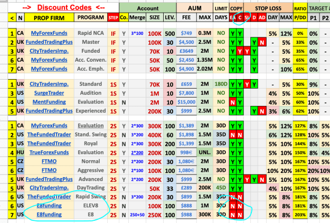The height and width of the screenshot is (223, 330).
Task: Select the $1,898 fee cell
Action: 186,135
